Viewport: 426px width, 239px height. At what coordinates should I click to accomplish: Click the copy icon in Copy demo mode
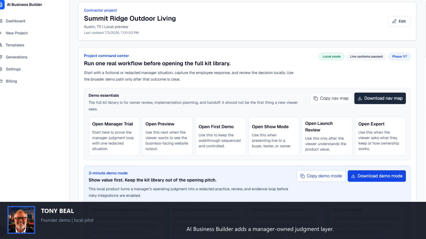[x=302, y=176]
